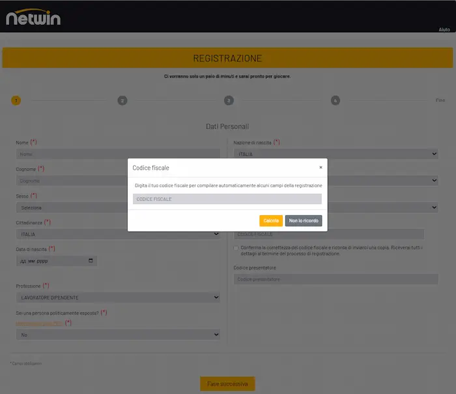Open the politically exposed No dropdown

(118, 335)
